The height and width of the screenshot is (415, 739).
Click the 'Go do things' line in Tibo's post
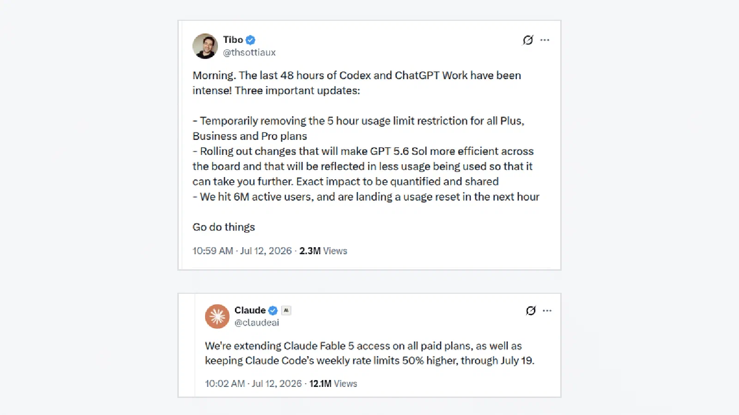[x=224, y=227]
